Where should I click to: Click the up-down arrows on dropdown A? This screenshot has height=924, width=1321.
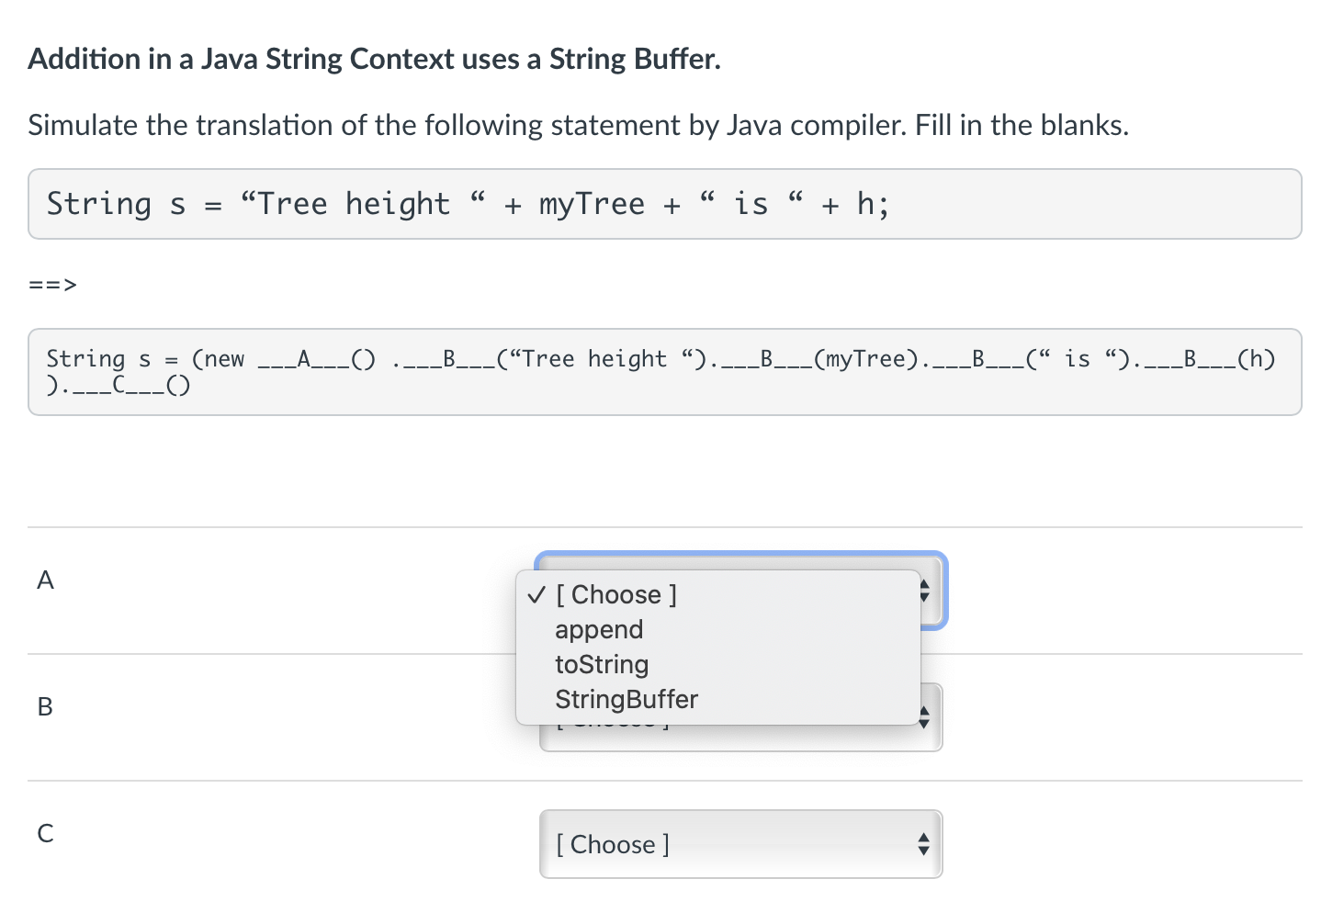coord(925,592)
